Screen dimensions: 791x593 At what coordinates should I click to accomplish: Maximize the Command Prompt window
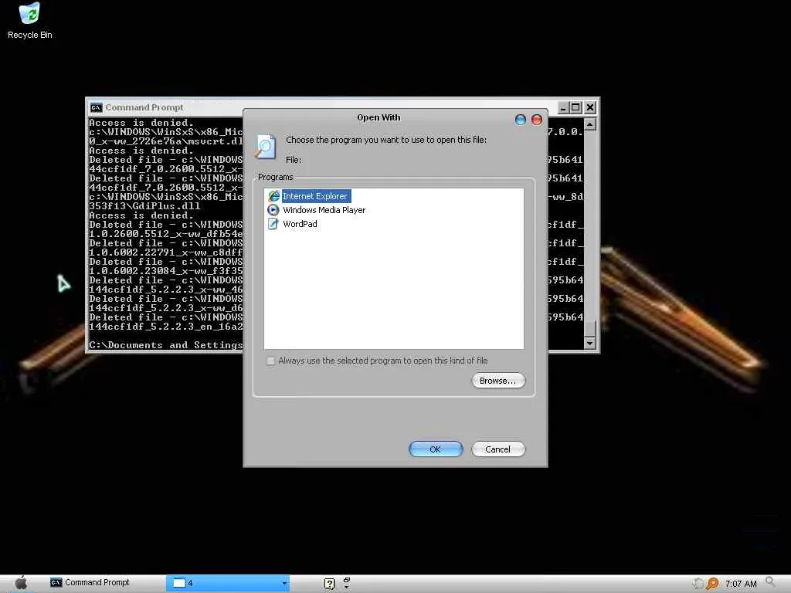pyautogui.click(x=575, y=107)
